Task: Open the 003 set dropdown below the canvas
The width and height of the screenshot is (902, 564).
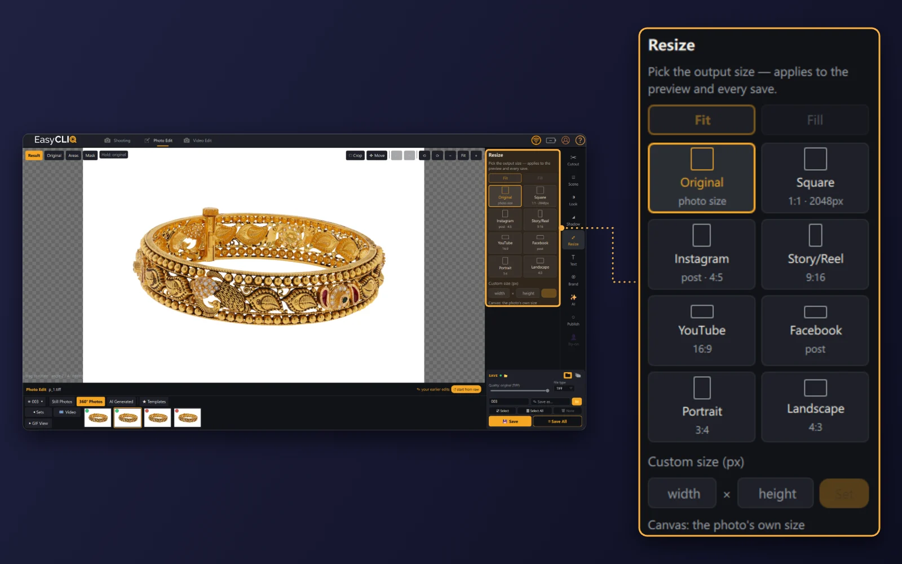Action: coord(35,402)
